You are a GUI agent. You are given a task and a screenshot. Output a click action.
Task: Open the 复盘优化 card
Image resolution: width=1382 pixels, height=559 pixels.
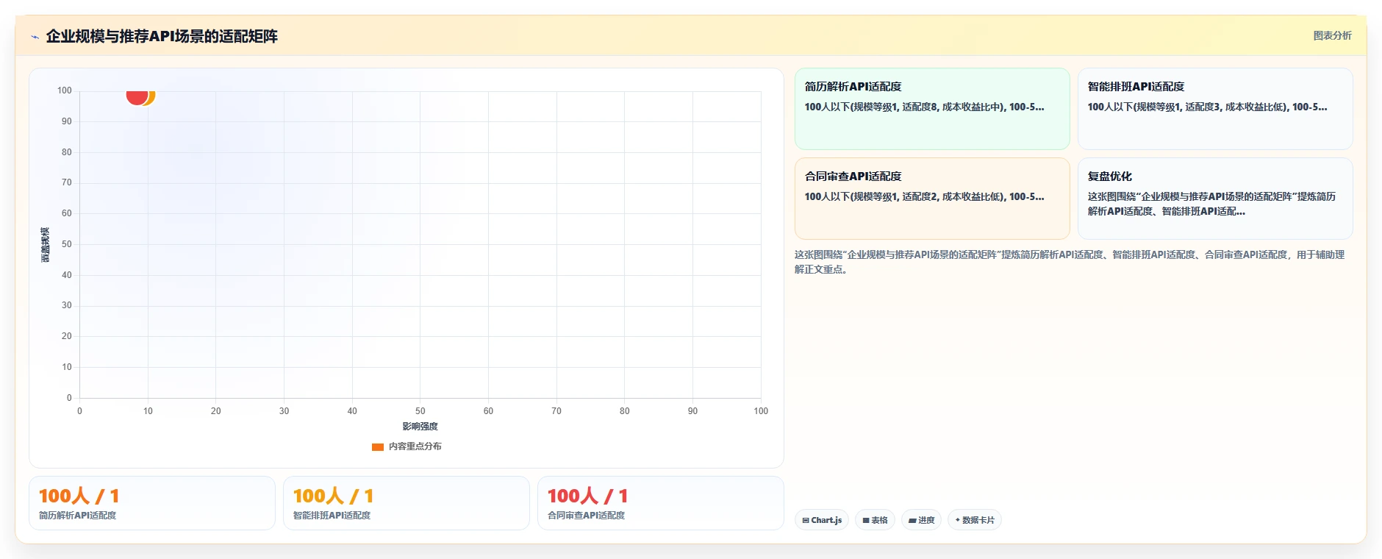coord(1215,199)
